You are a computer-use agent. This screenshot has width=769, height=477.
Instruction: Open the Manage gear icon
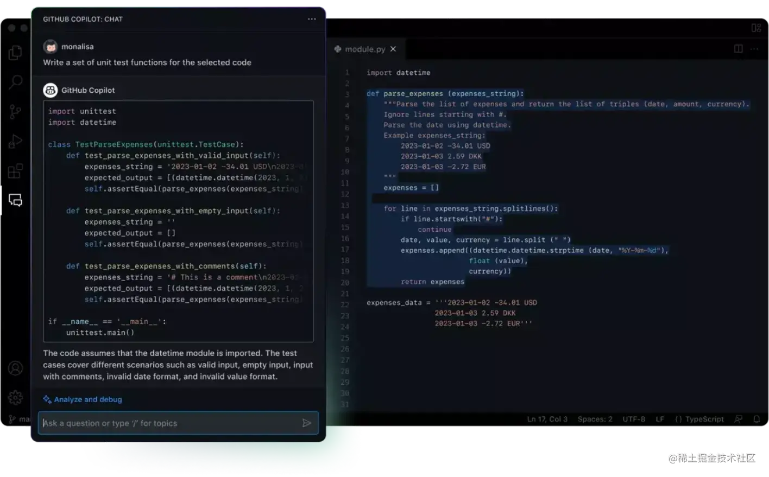[x=15, y=398]
